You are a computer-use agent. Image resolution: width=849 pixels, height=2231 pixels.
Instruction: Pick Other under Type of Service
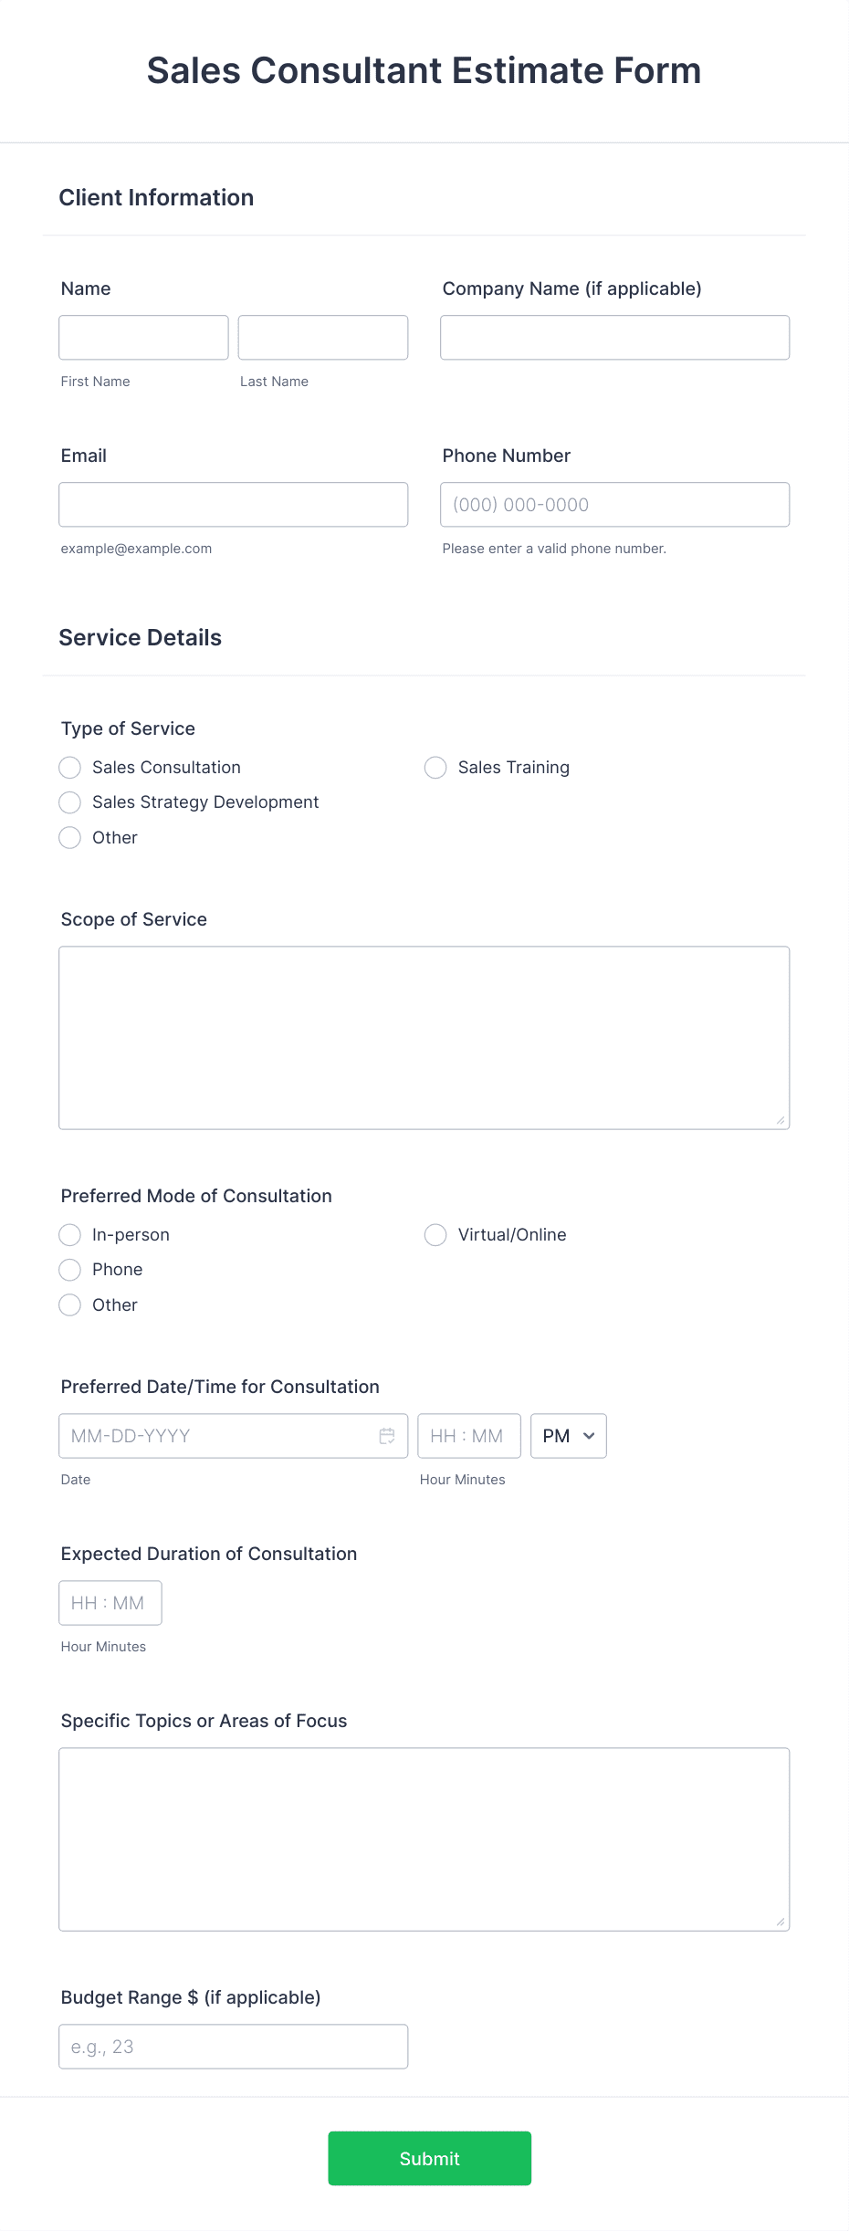point(69,837)
